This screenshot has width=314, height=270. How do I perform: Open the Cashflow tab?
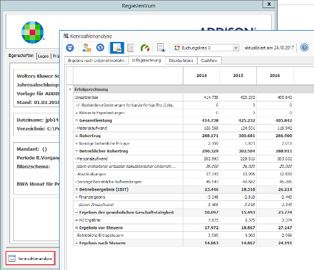209,61
